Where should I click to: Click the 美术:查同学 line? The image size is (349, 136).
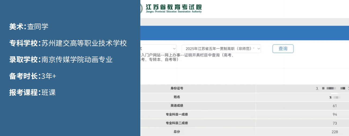tap(29, 27)
